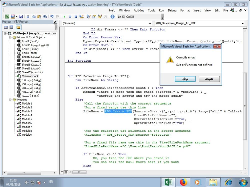Screen dimensions: 250x187
Task: Open the Object Browser toolbar icon
Action: (x=100, y=16)
